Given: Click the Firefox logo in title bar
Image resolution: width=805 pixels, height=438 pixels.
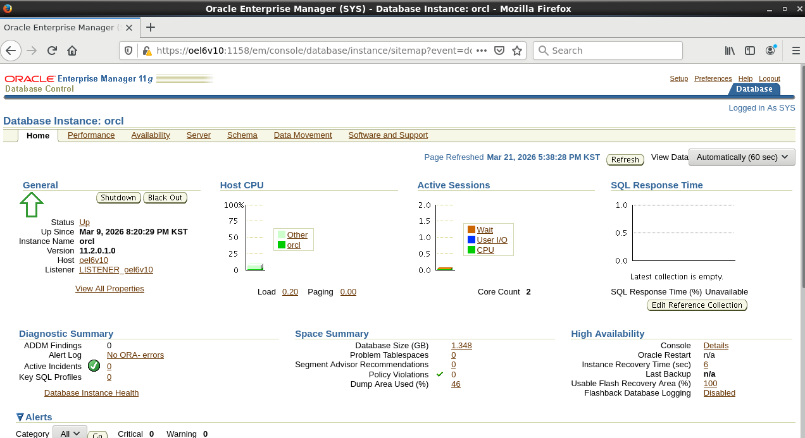Looking at the screenshot, I should [8, 8].
